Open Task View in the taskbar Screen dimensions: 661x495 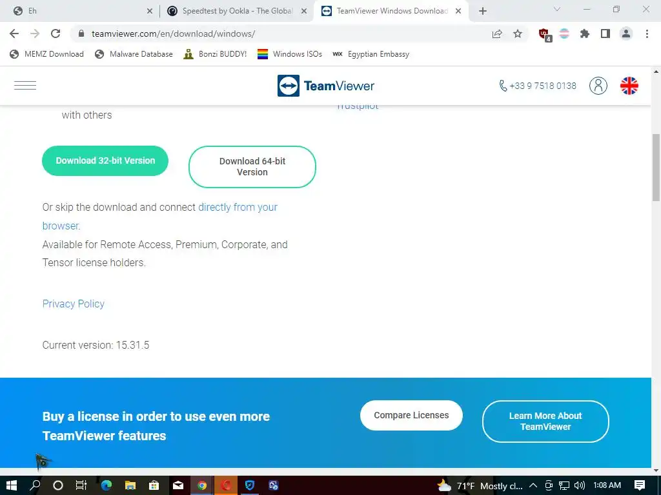click(x=81, y=485)
